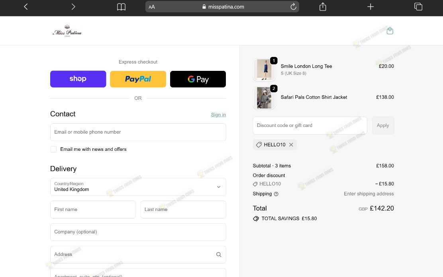Focus the Discount code or gift card field

pos(310,125)
